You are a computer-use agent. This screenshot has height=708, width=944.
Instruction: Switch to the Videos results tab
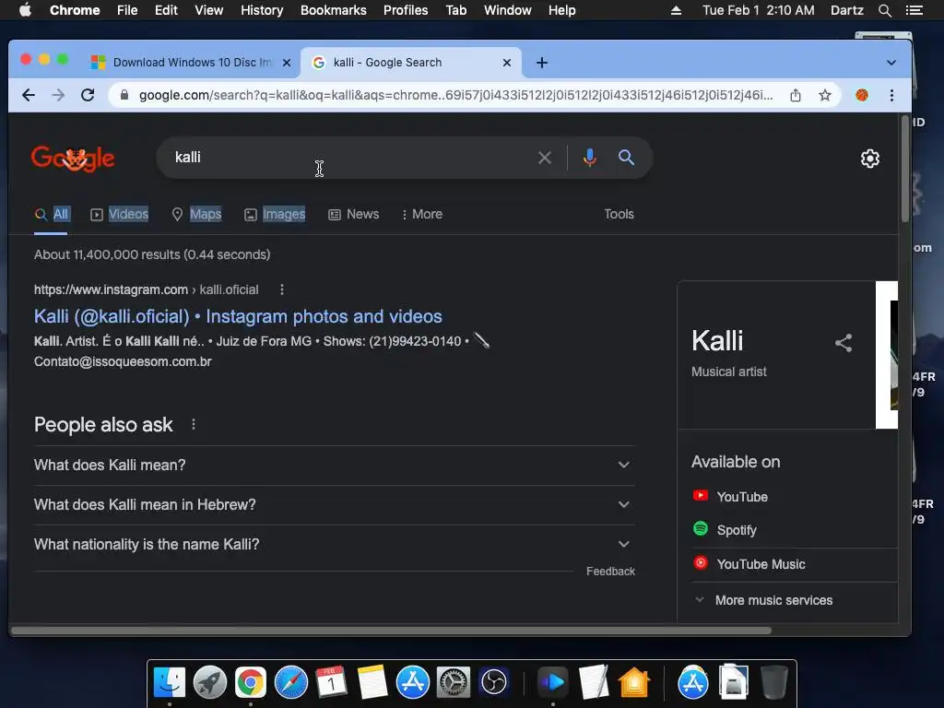119,214
